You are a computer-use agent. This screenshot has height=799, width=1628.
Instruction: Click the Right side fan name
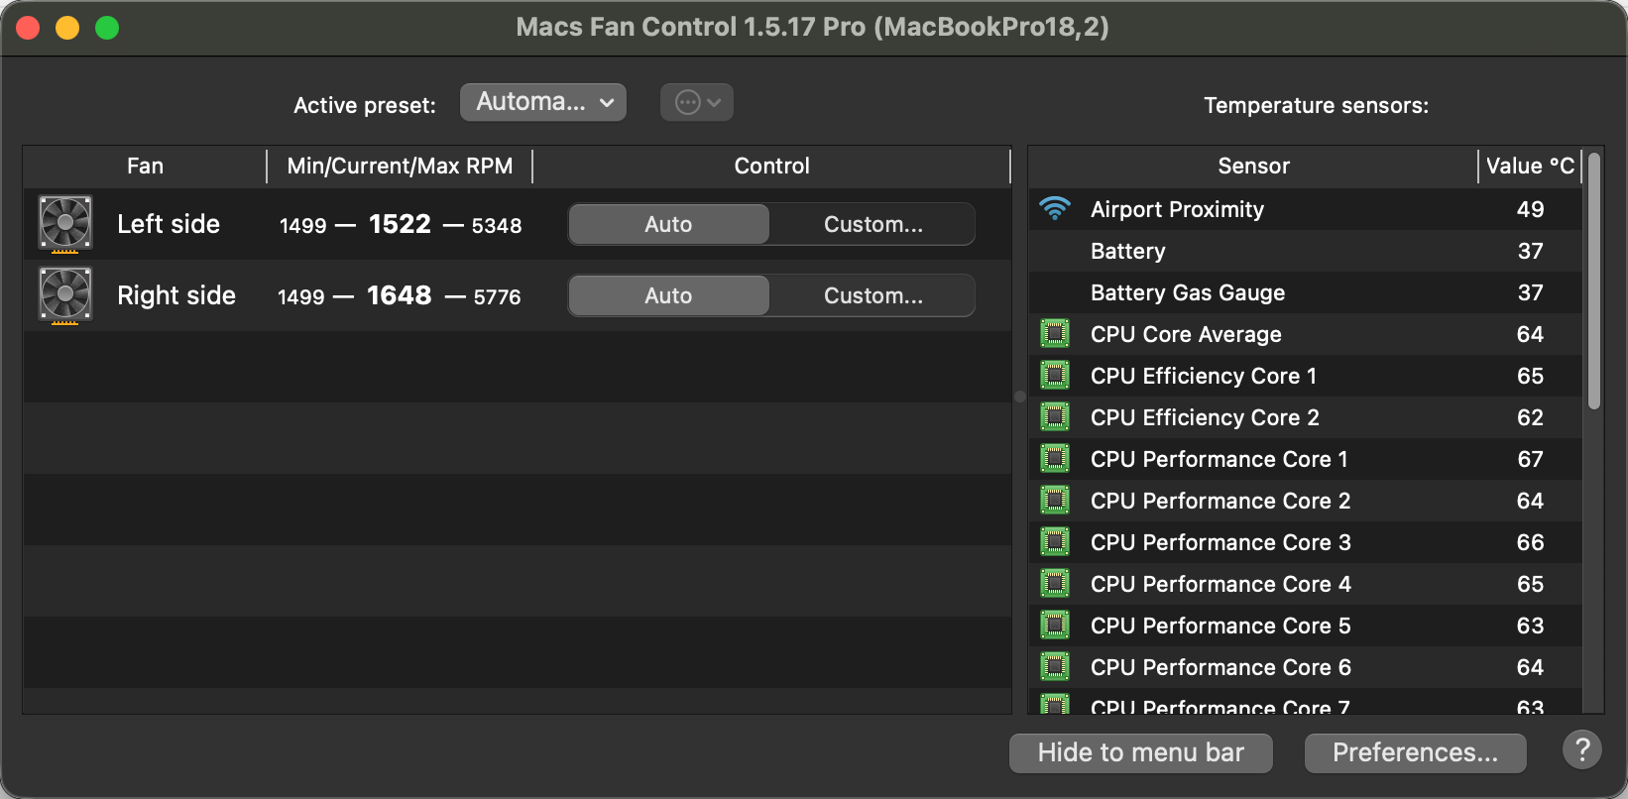click(x=176, y=295)
